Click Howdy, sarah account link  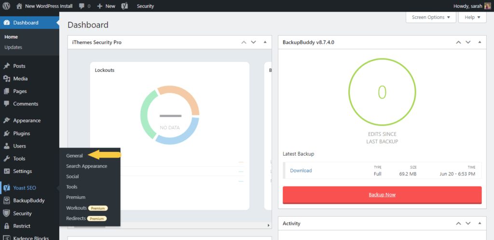[468, 6]
